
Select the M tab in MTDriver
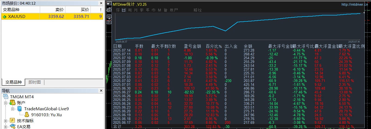(159, 10)
